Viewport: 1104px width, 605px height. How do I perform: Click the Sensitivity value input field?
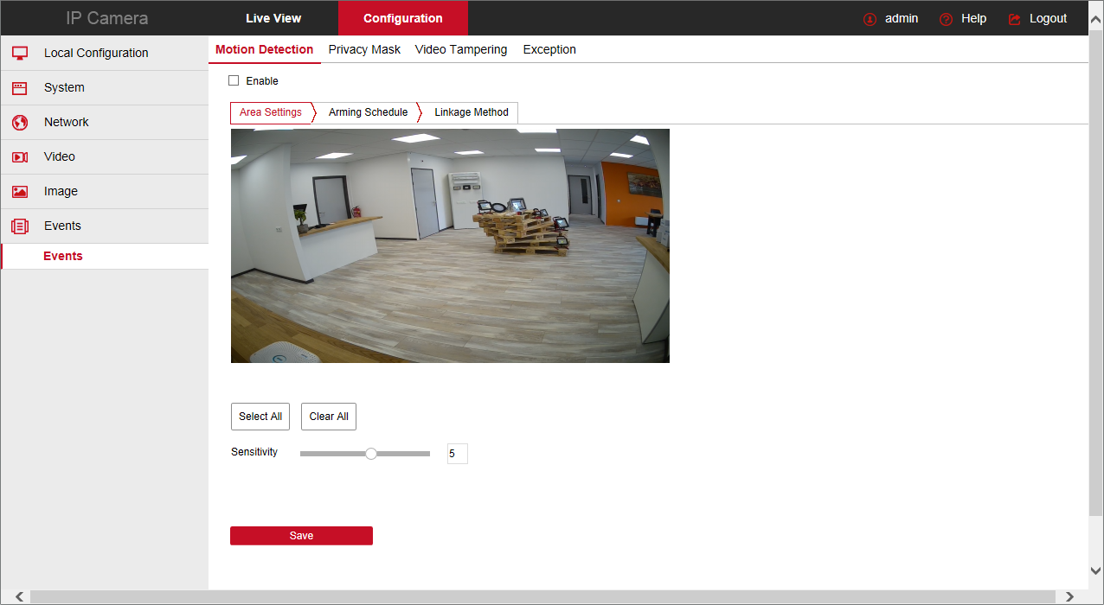(458, 454)
